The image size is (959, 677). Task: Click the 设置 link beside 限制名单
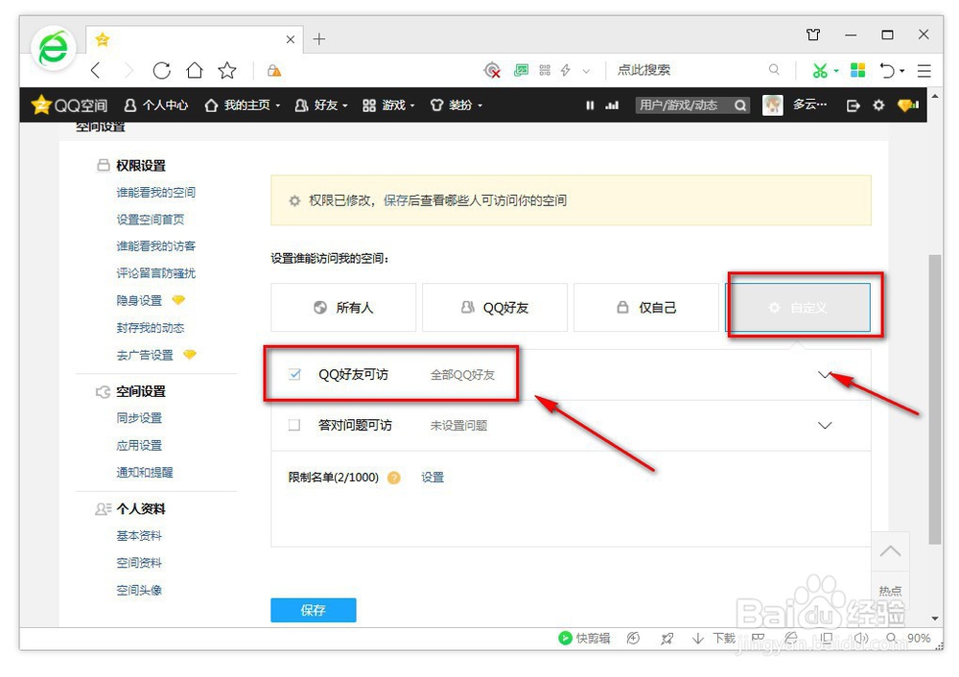pos(433,477)
